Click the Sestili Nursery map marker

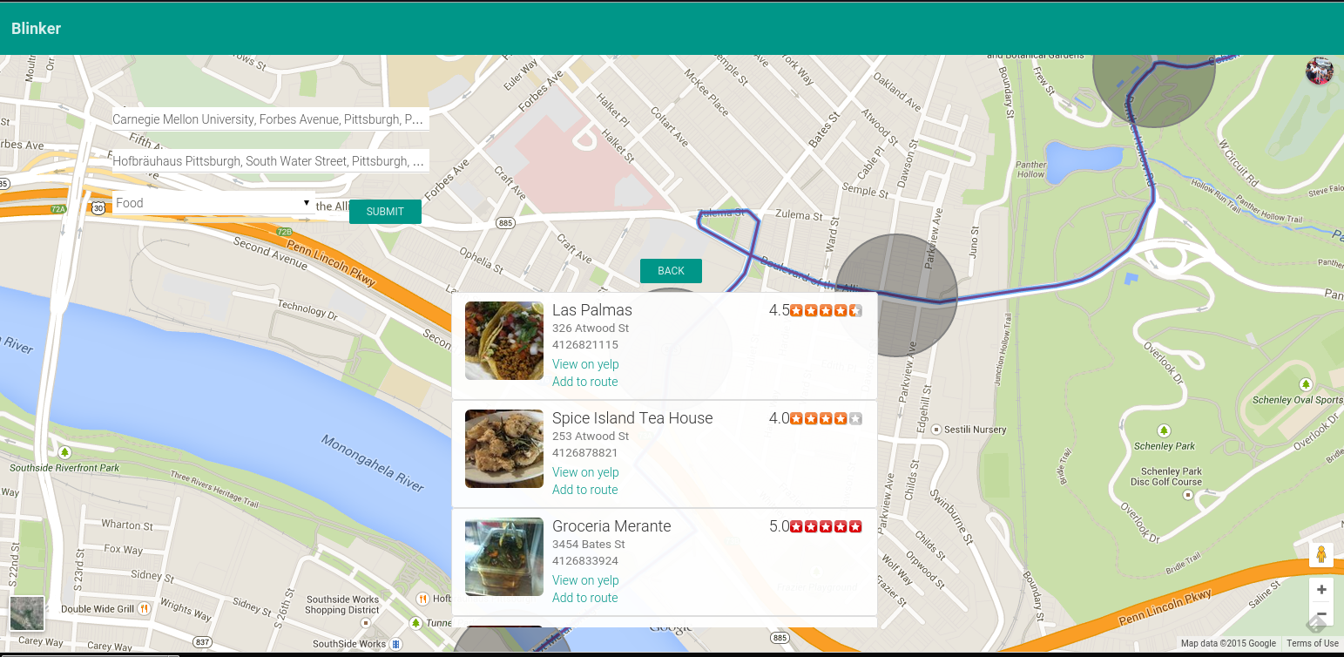click(935, 430)
